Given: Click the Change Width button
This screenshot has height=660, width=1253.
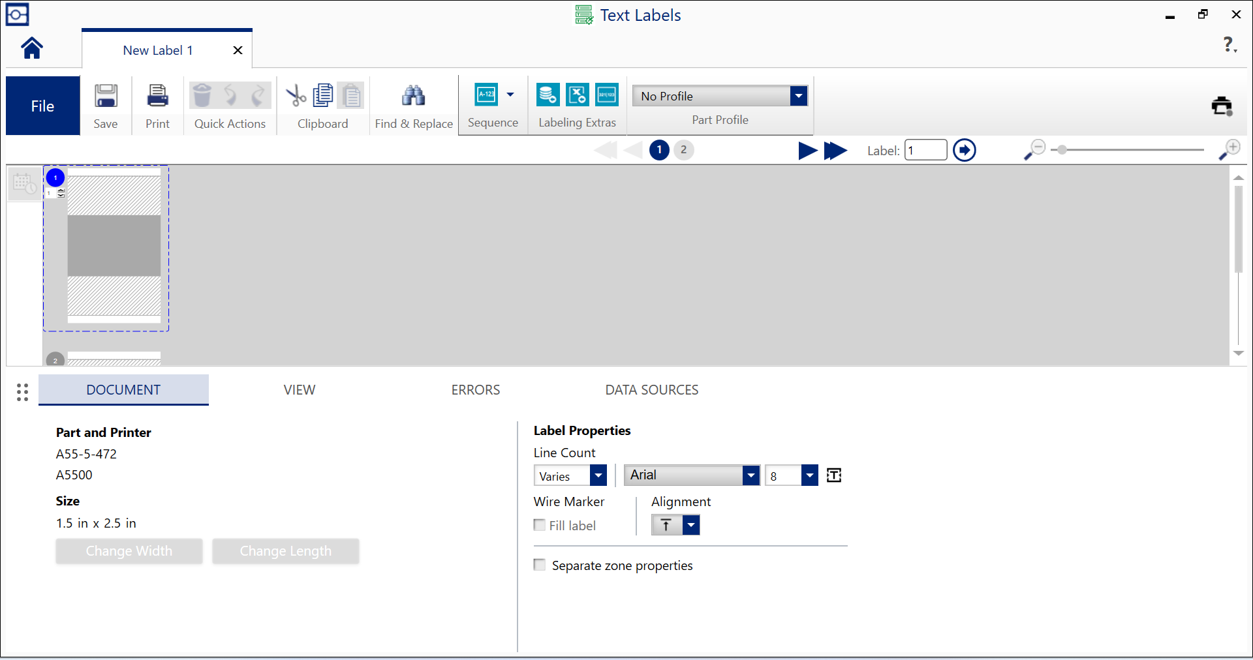Looking at the screenshot, I should [129, 551].
